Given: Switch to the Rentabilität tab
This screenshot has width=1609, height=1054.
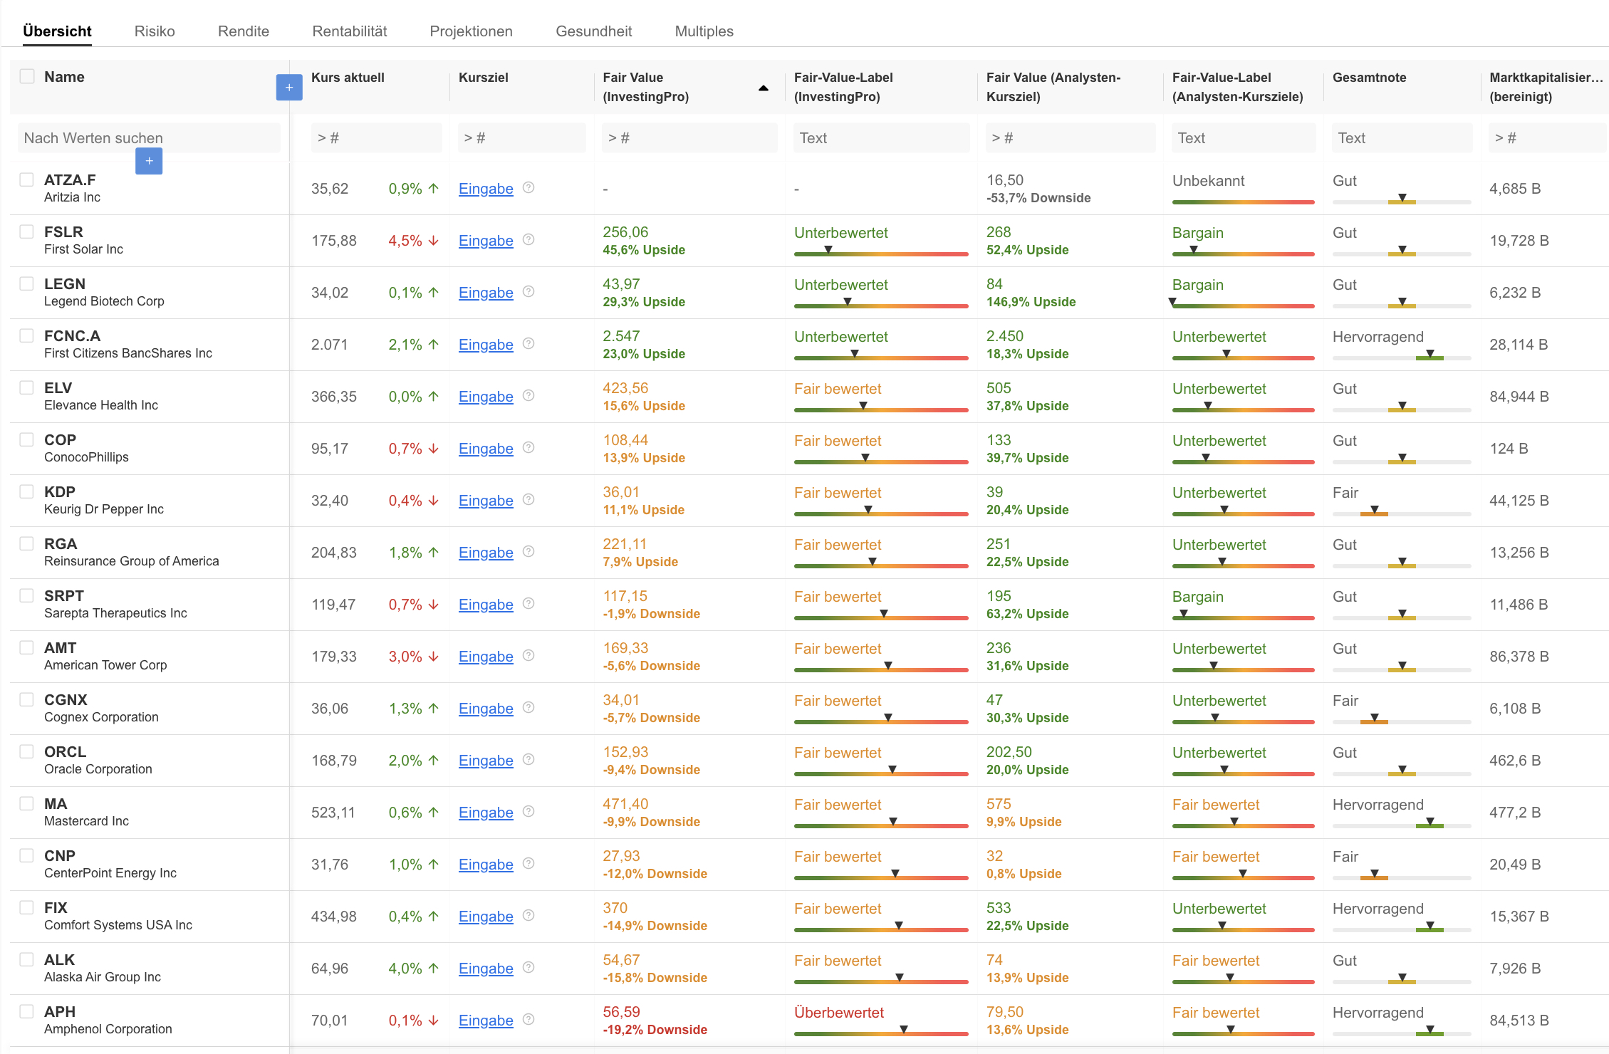Looking at the screenshot, I should pos(350,31).
